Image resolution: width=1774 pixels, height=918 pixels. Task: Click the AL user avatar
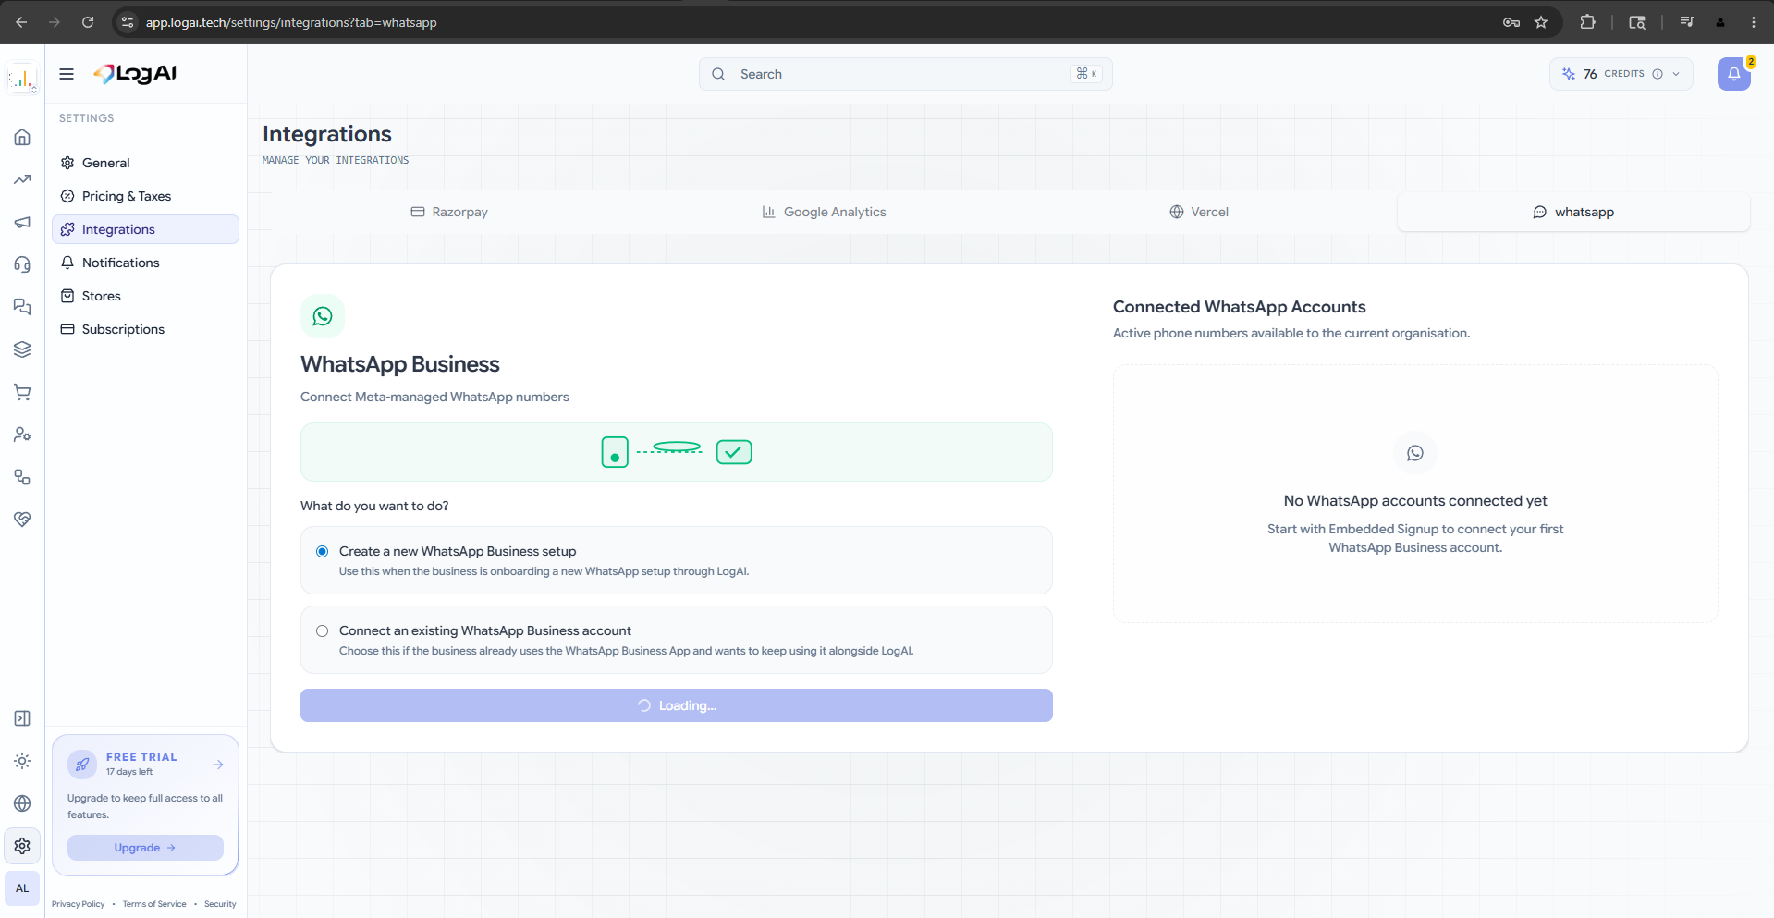(x=22, y=888)
